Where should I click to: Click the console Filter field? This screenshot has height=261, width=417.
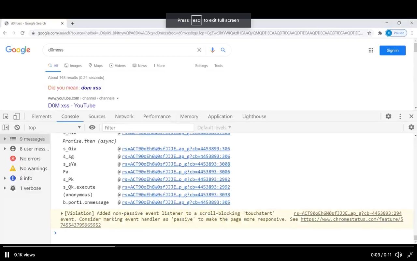point(148,128)
